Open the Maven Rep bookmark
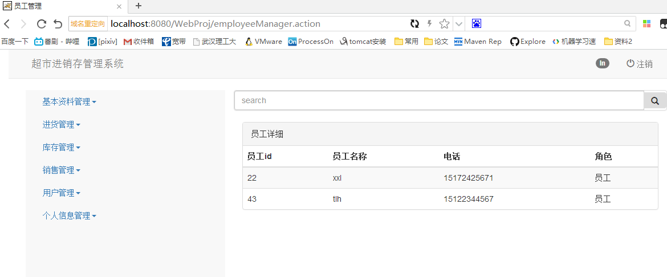Viewport: 667px width, 277px height. (x=478, y=41)
